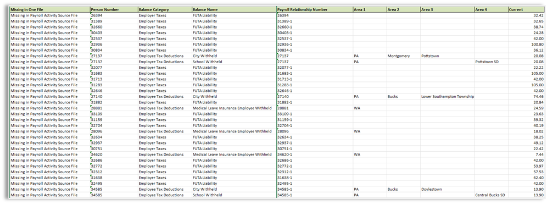The width and height of the screenshot is (547, 204).
Task: Click Current amount 7.44
Action: [526, 154]
